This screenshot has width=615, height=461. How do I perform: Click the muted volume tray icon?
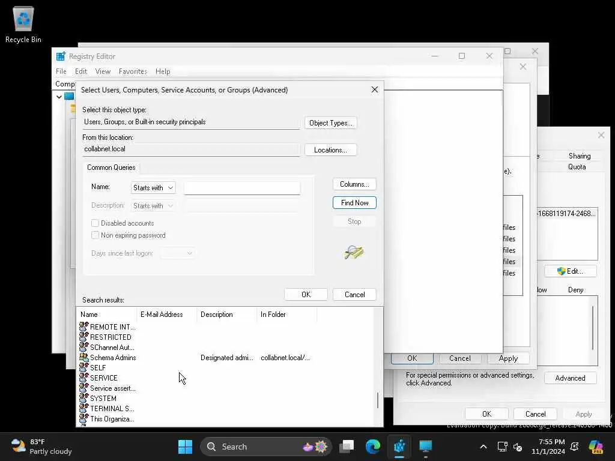518,447
